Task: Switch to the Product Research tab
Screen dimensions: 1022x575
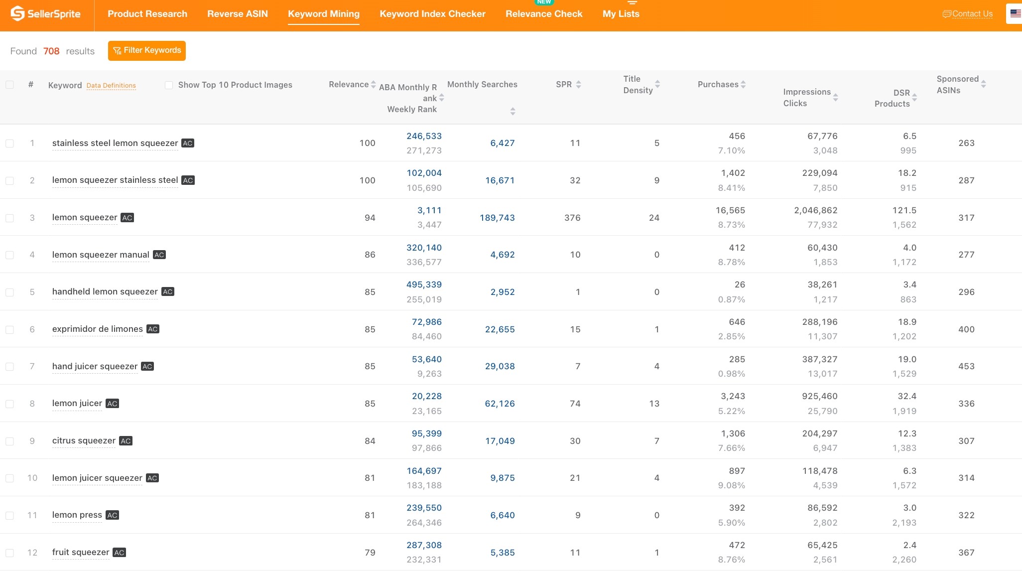Action: tap(147, 14)
